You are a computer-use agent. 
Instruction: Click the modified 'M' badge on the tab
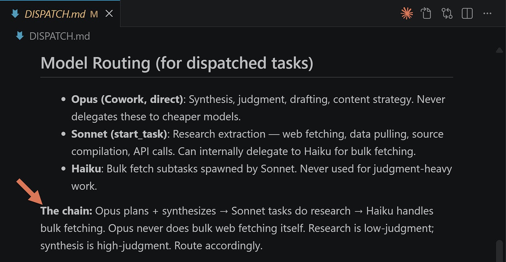(x=93, y=14)
